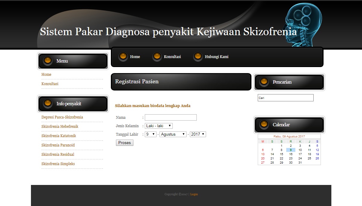Click the orb icon on the Menu panel header
The image size is (362, 206).
[47, 60]
